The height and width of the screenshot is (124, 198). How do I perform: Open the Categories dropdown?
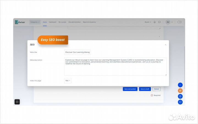click(x=35, y=22)
